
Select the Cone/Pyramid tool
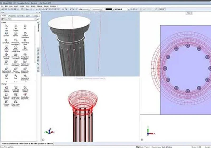[x=6, y=41]
